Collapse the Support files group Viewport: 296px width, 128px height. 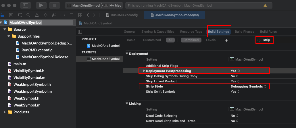click(x=9, y=36)
